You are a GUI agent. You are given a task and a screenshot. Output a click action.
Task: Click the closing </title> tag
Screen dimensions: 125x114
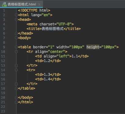pos(72,29)
